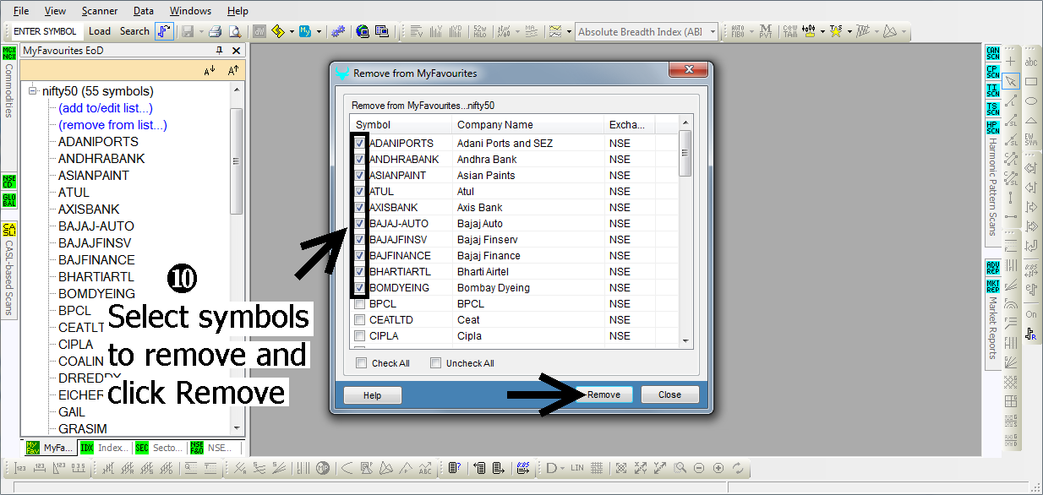Screen dimensions: 1043x495
Task: Click the (add to/edit list...) link
Action: (106, 108)
